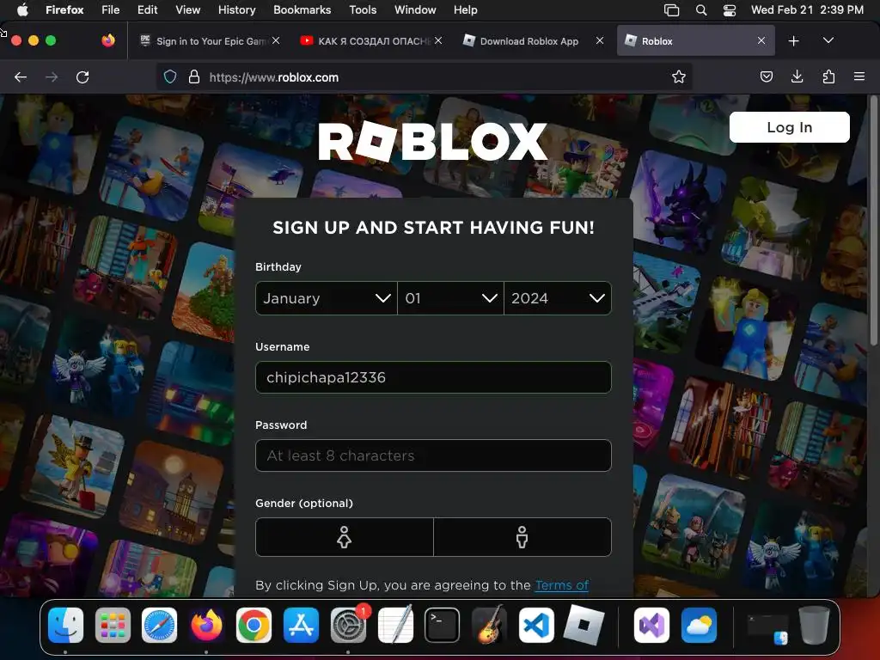880x660 pixels.
Task: Open the Help menu
Action: tap(465, 10)
